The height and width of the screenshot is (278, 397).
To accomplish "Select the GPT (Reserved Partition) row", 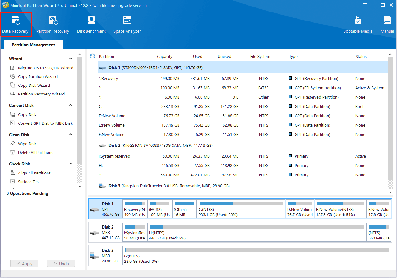I will (x=243, y=97).
